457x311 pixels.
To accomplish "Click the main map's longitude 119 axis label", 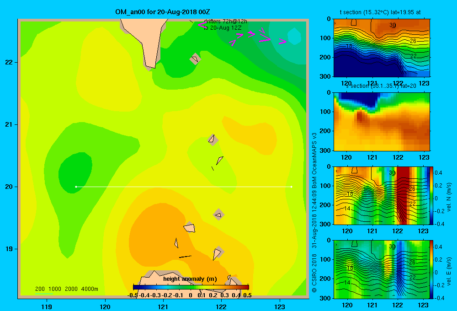I will 47,306.
